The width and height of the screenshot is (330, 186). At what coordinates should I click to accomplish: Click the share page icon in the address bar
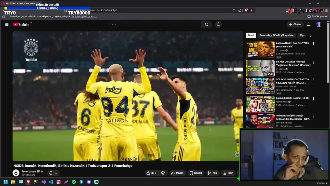click(x=240, y=10)
